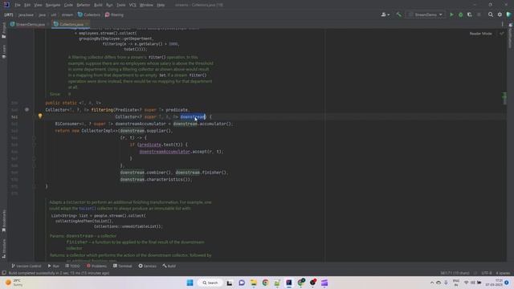Open the Tools menu

click(120, 5)
